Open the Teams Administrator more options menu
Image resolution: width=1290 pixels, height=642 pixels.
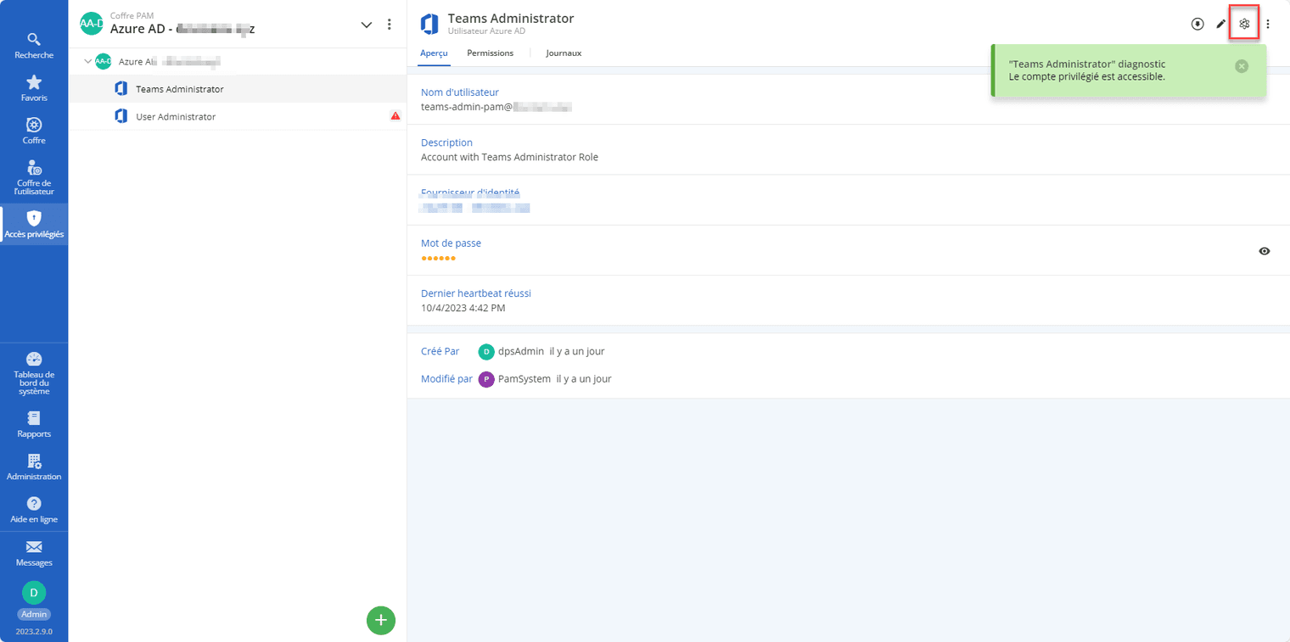click(x=1268, y=24)
